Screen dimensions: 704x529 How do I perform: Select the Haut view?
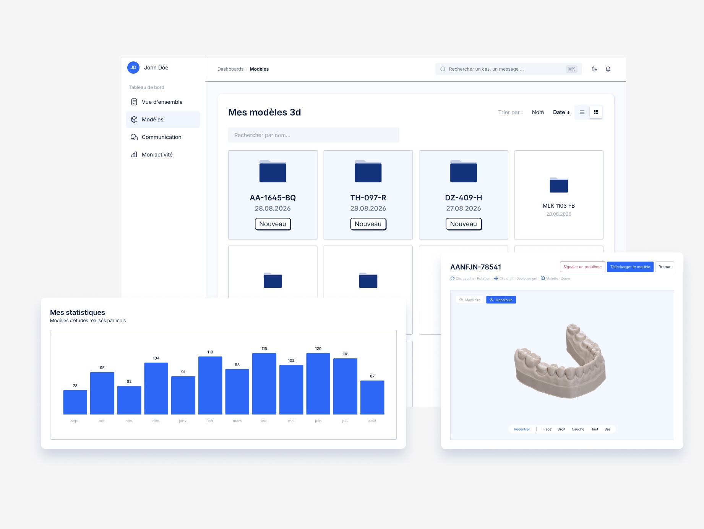click(594, 429)
